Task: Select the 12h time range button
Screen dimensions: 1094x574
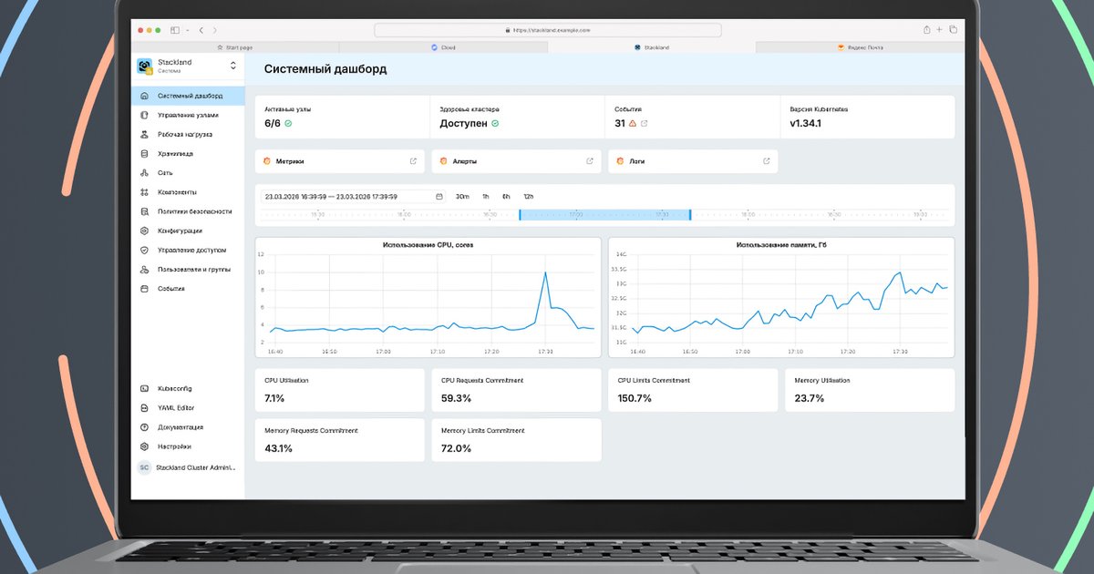Action: (x=528, y=196)
